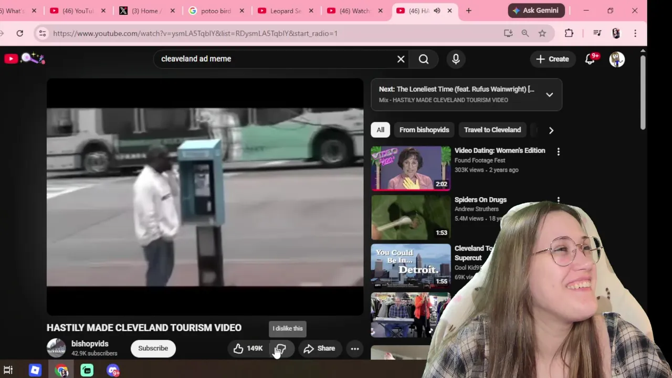Open Spiders On Drugs video title

pos(480,200)
